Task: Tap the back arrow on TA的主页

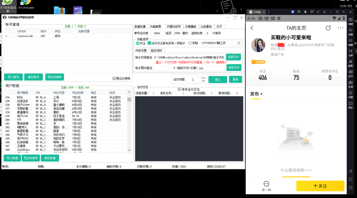Action: pos(252,28)
